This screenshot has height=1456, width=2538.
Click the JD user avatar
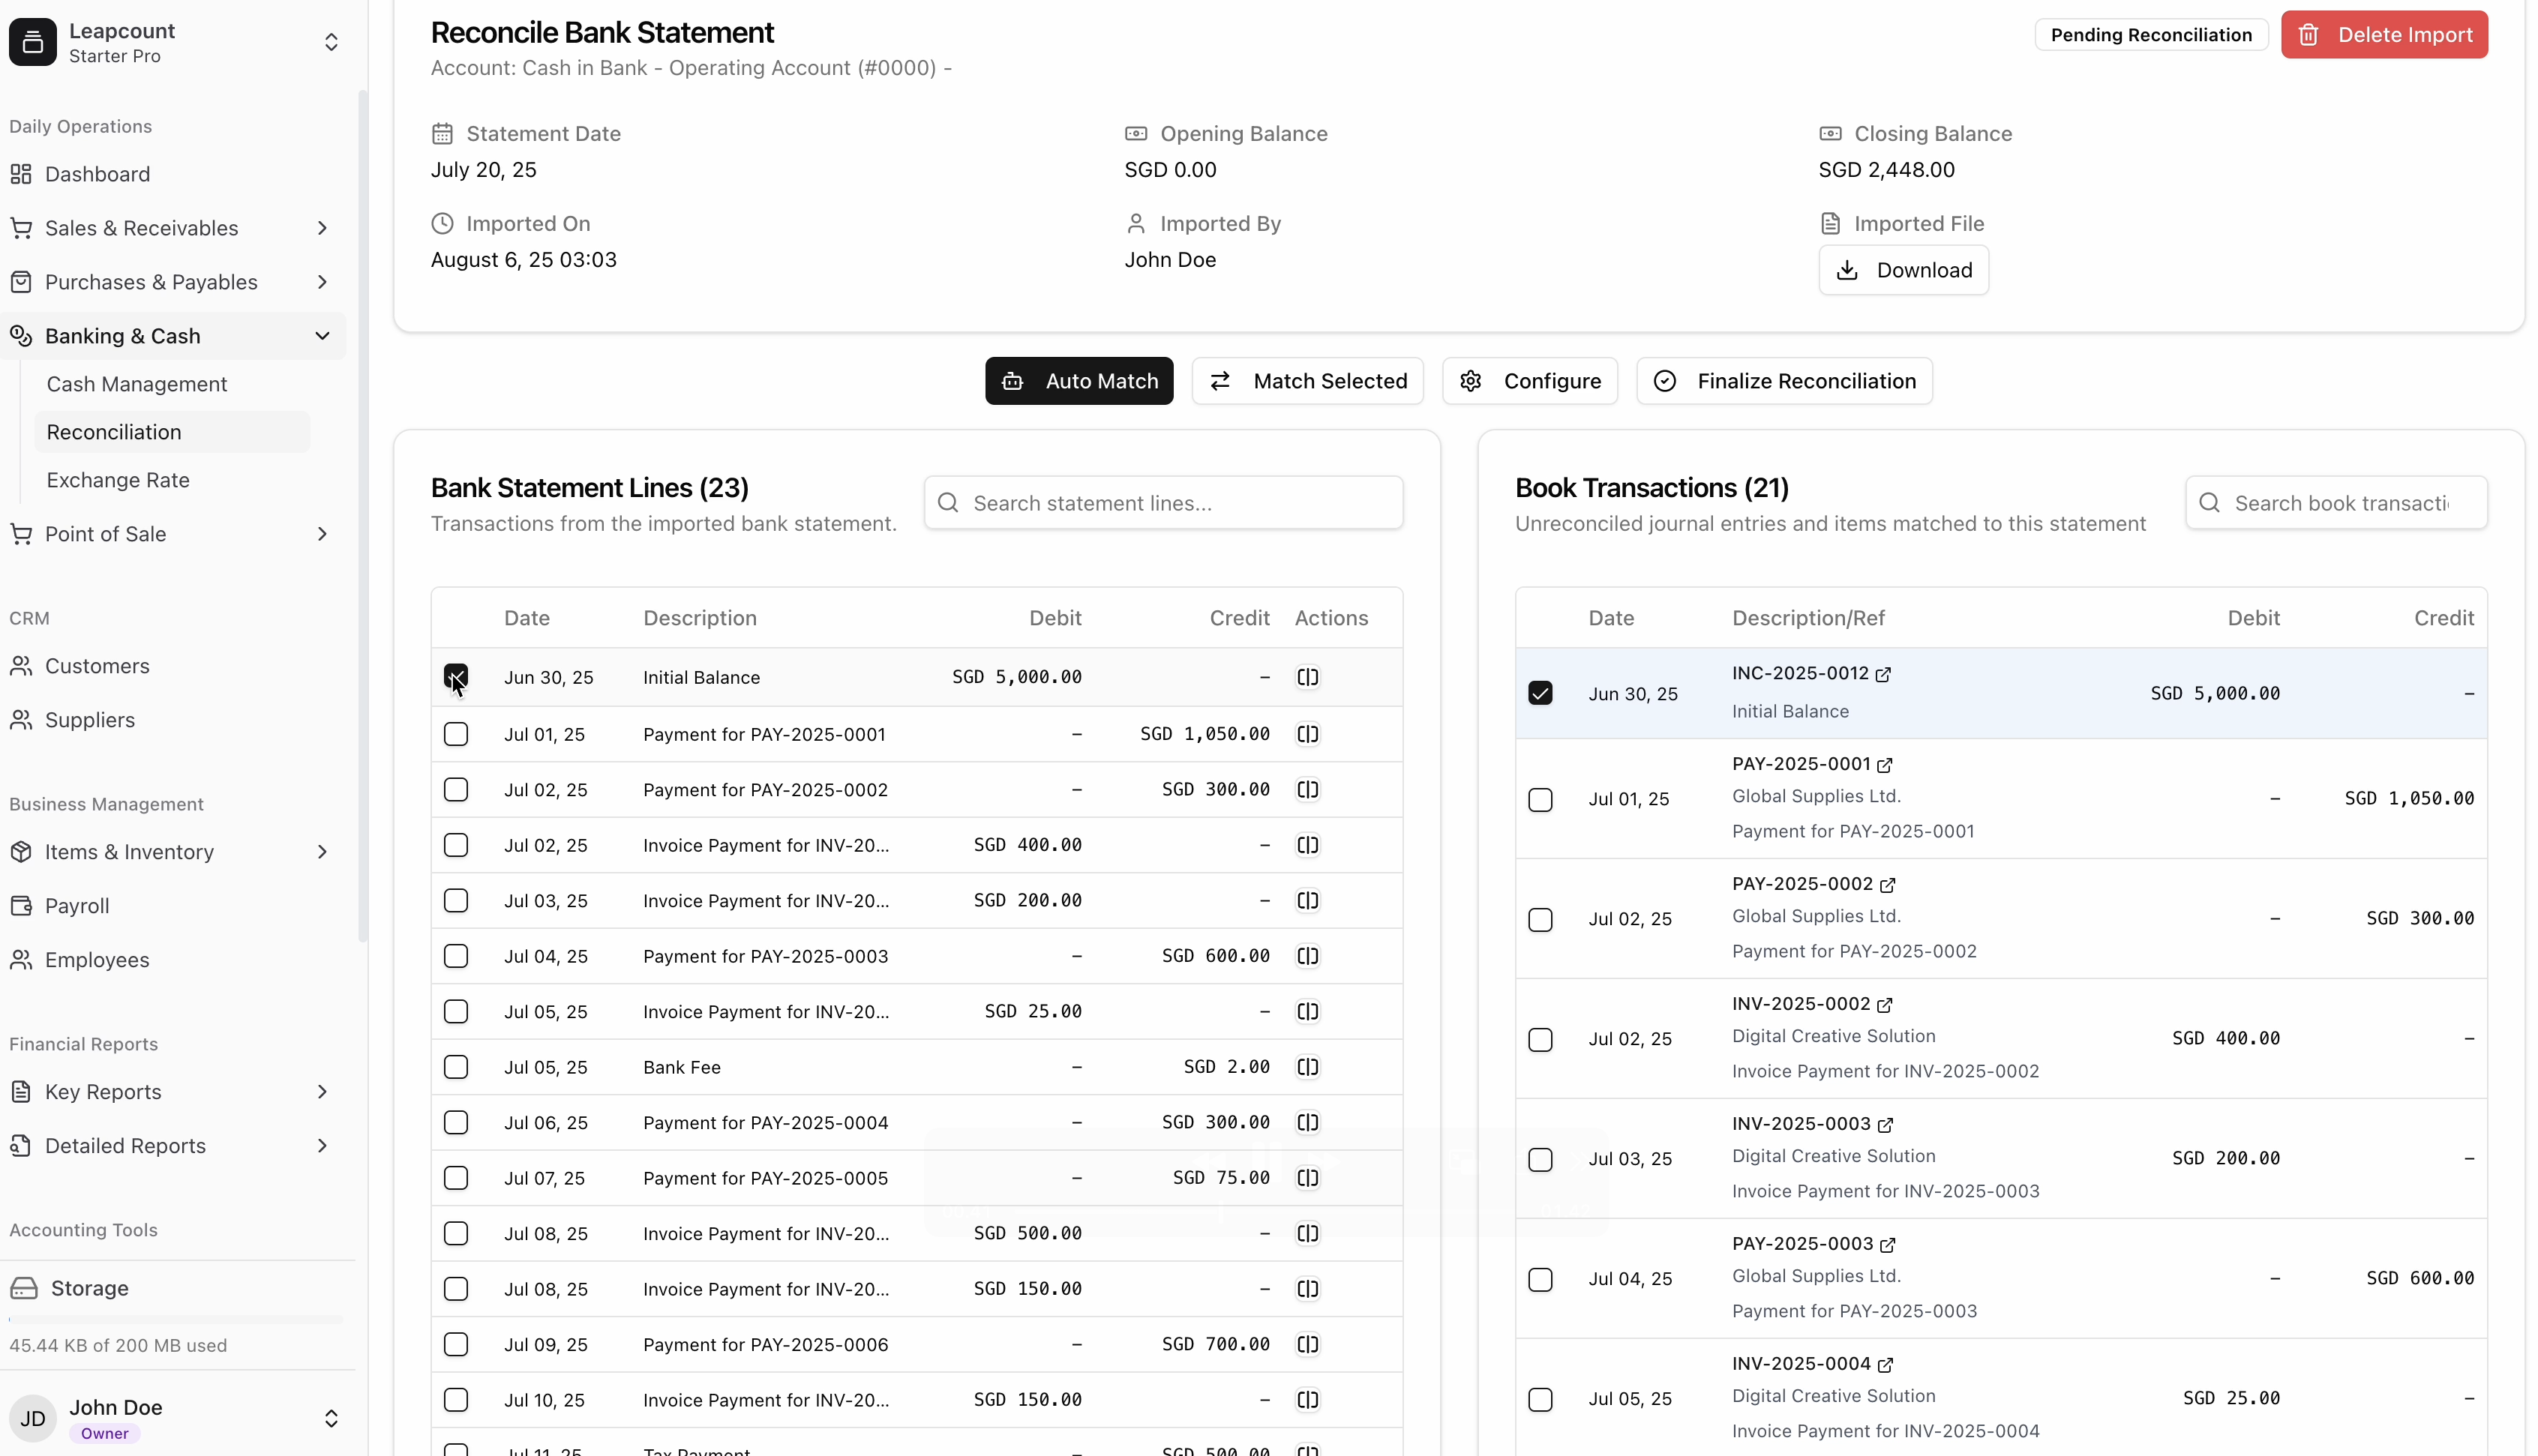pyautogui.click(x=33, y=1418)
